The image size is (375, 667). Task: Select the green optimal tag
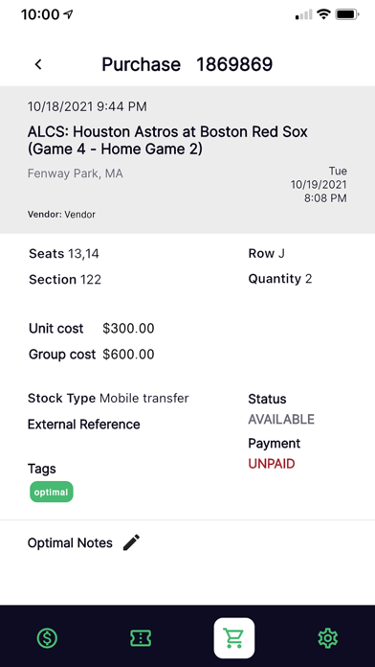click(x=52, y=493)
